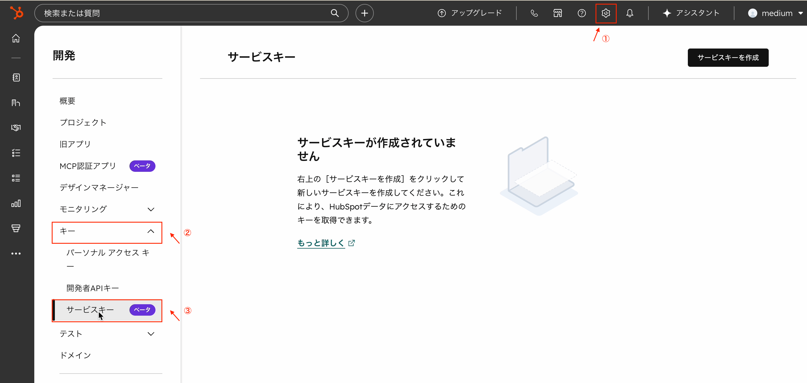
Task: Select 開発者APIキー item
Action: (107, 288)
